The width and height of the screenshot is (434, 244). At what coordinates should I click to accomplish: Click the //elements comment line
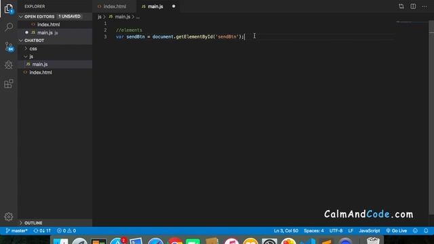click(x=129, y=30)
